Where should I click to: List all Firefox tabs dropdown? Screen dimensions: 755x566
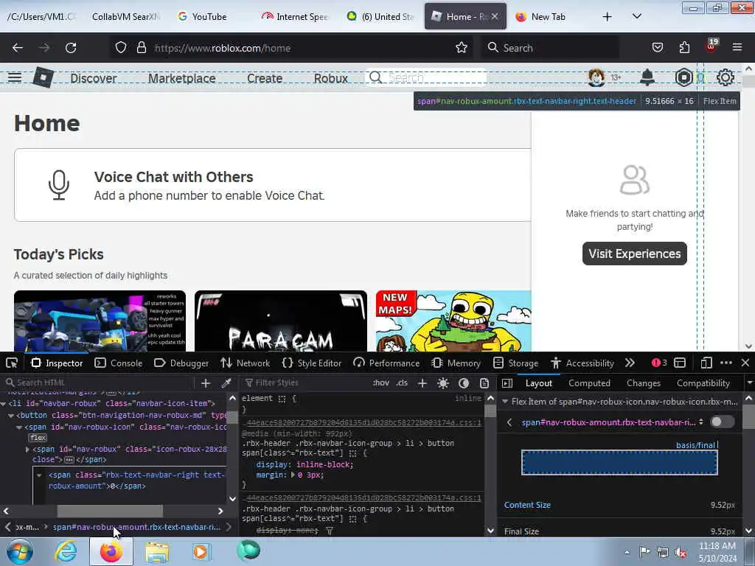(x=636, y=16)
